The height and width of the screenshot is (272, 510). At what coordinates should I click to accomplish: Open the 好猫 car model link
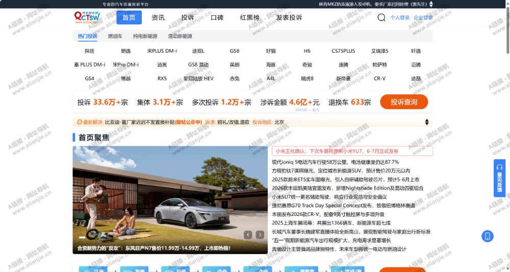coord(271,51)
